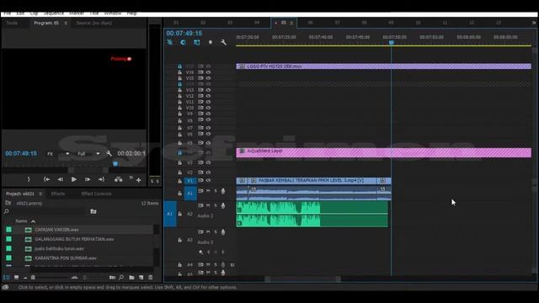Toggle Snap magnet icon in timeline
The height and width of the screenshot is (303, 539).
pos(184,42)
